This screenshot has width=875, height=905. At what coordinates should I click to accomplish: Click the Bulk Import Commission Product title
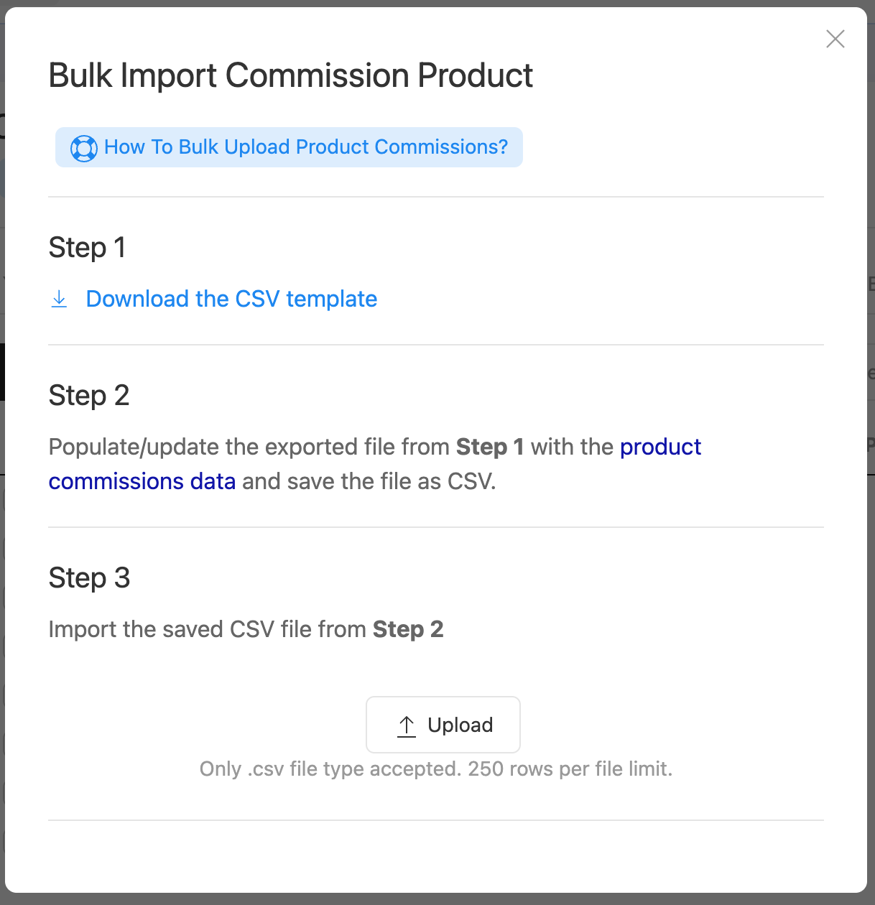[x=290, y=76]
